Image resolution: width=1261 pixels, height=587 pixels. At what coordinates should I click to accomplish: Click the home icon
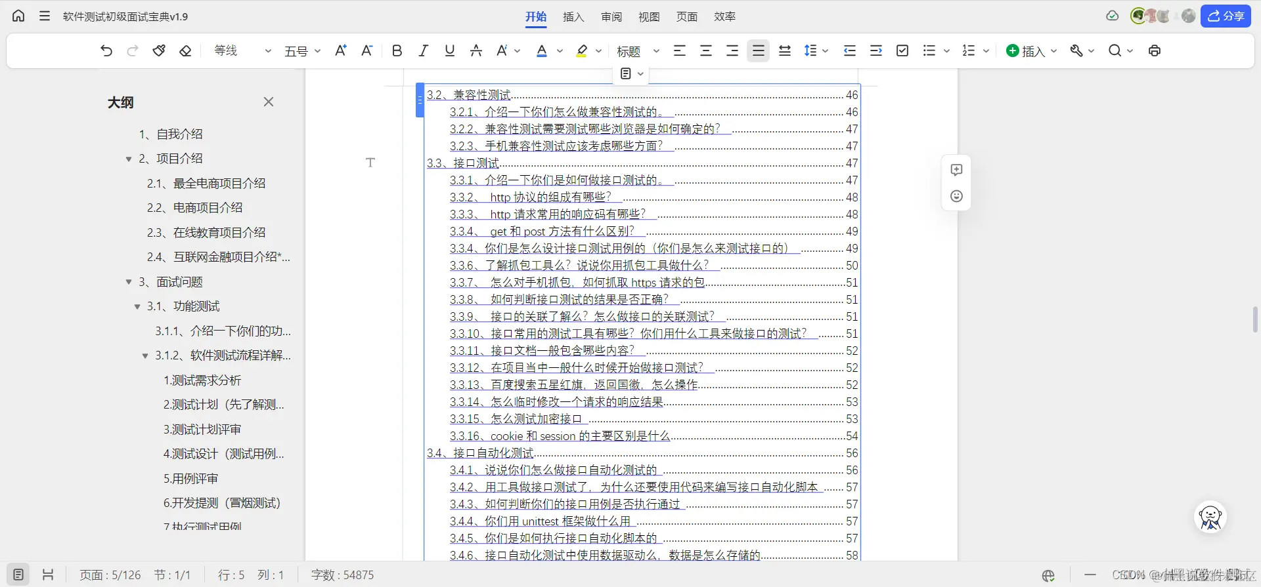pyautogui.click(x=18, y=16)
